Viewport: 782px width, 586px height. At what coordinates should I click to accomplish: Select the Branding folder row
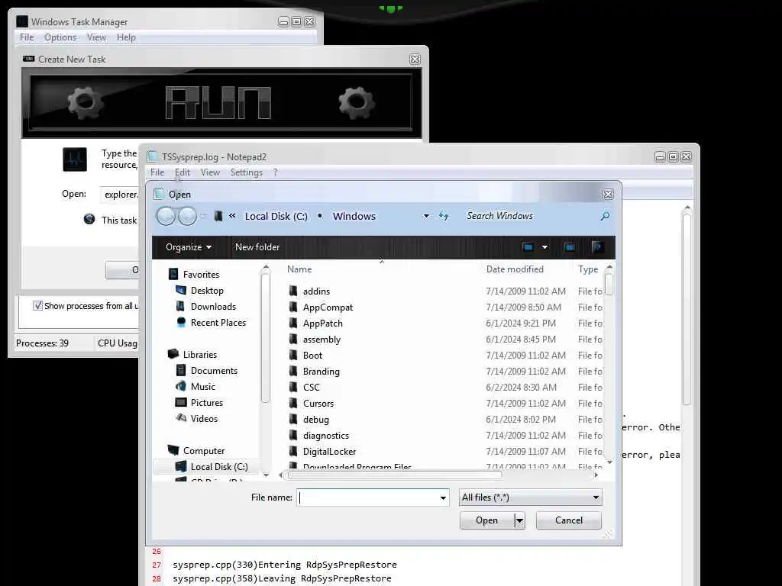tap(444, 372)
